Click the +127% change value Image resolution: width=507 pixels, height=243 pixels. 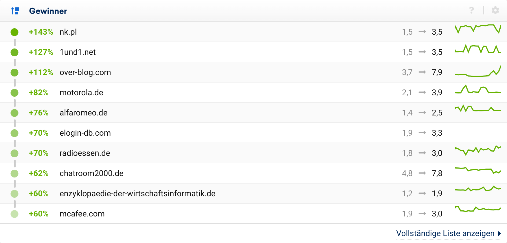click(41, 52)
